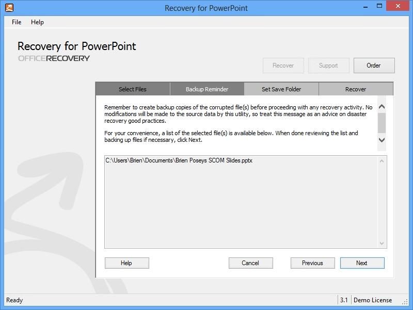Click the file list scroll down arrow

coord(382,242)
